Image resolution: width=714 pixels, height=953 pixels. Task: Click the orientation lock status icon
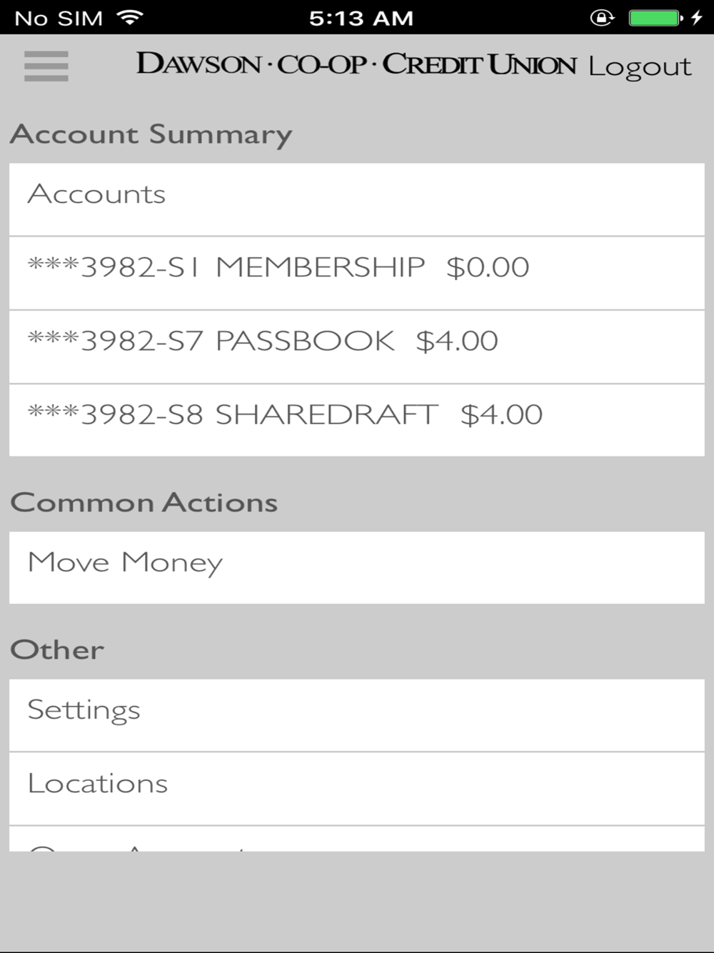click(x=602, y=17)
